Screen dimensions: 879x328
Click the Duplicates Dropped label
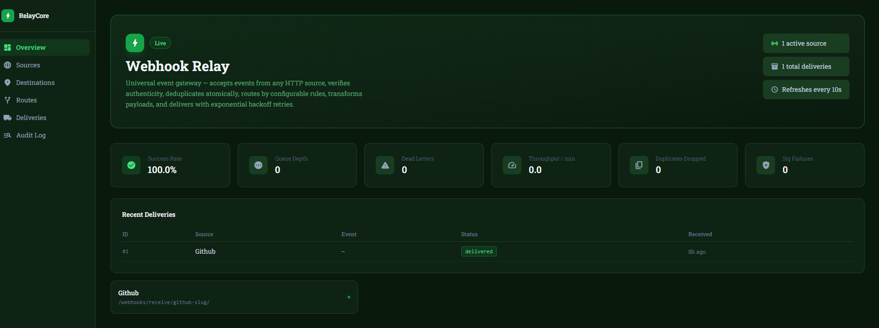pos(681,159)
